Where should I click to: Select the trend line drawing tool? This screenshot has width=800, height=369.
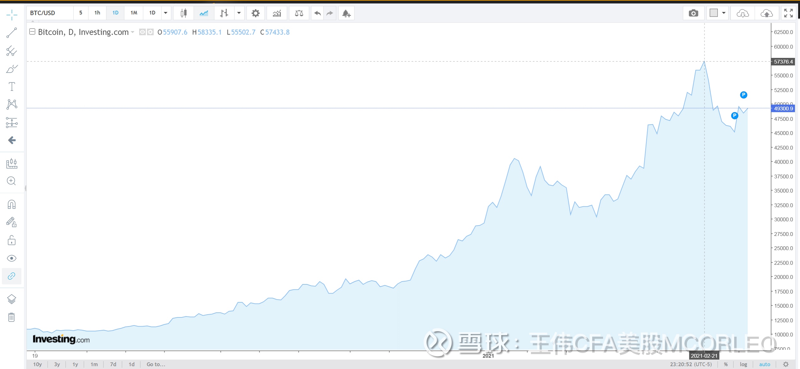[x=12, y=33]
